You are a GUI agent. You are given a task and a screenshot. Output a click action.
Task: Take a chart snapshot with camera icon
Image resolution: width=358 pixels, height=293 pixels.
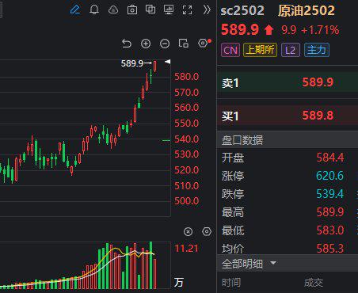pos(132,10)
